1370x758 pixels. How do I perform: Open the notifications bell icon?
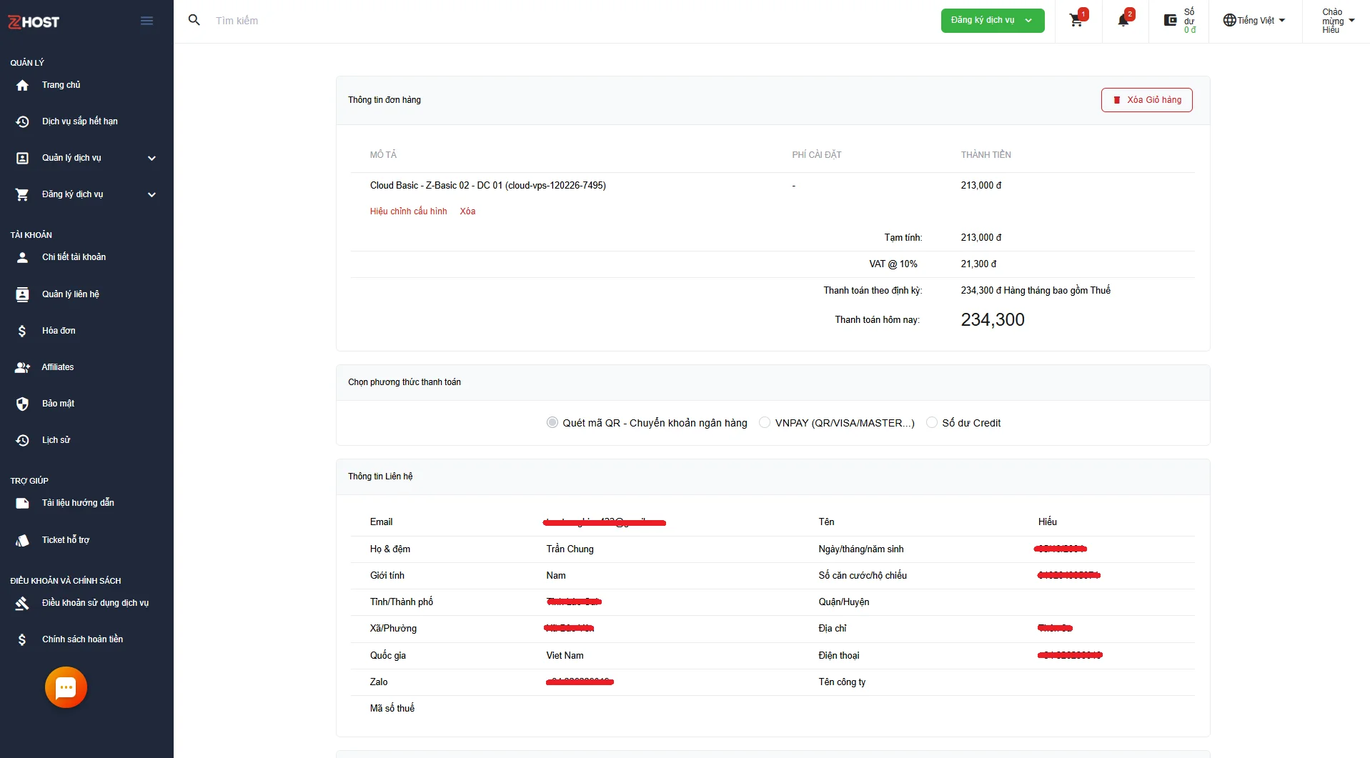[x=1123, y=20]
